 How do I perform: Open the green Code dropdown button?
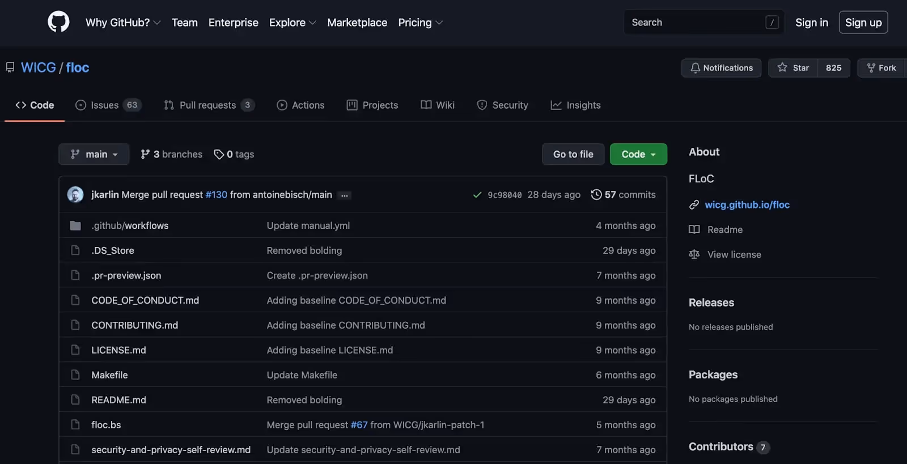638,154
